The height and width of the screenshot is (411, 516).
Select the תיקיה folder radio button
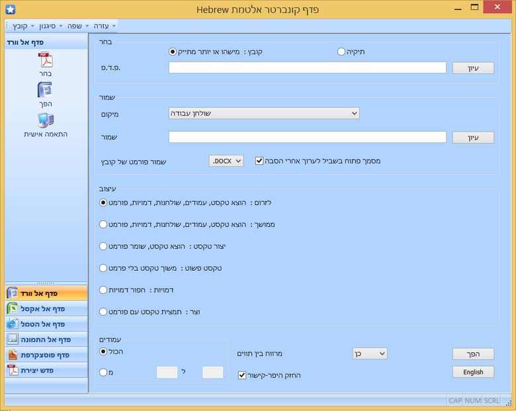341,52
